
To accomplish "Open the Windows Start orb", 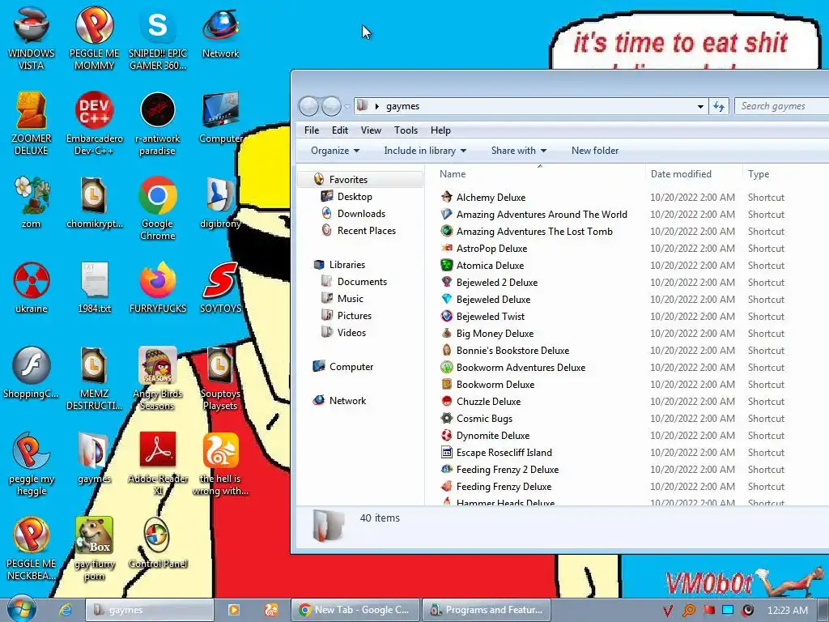I will click(x=21, y=609).
